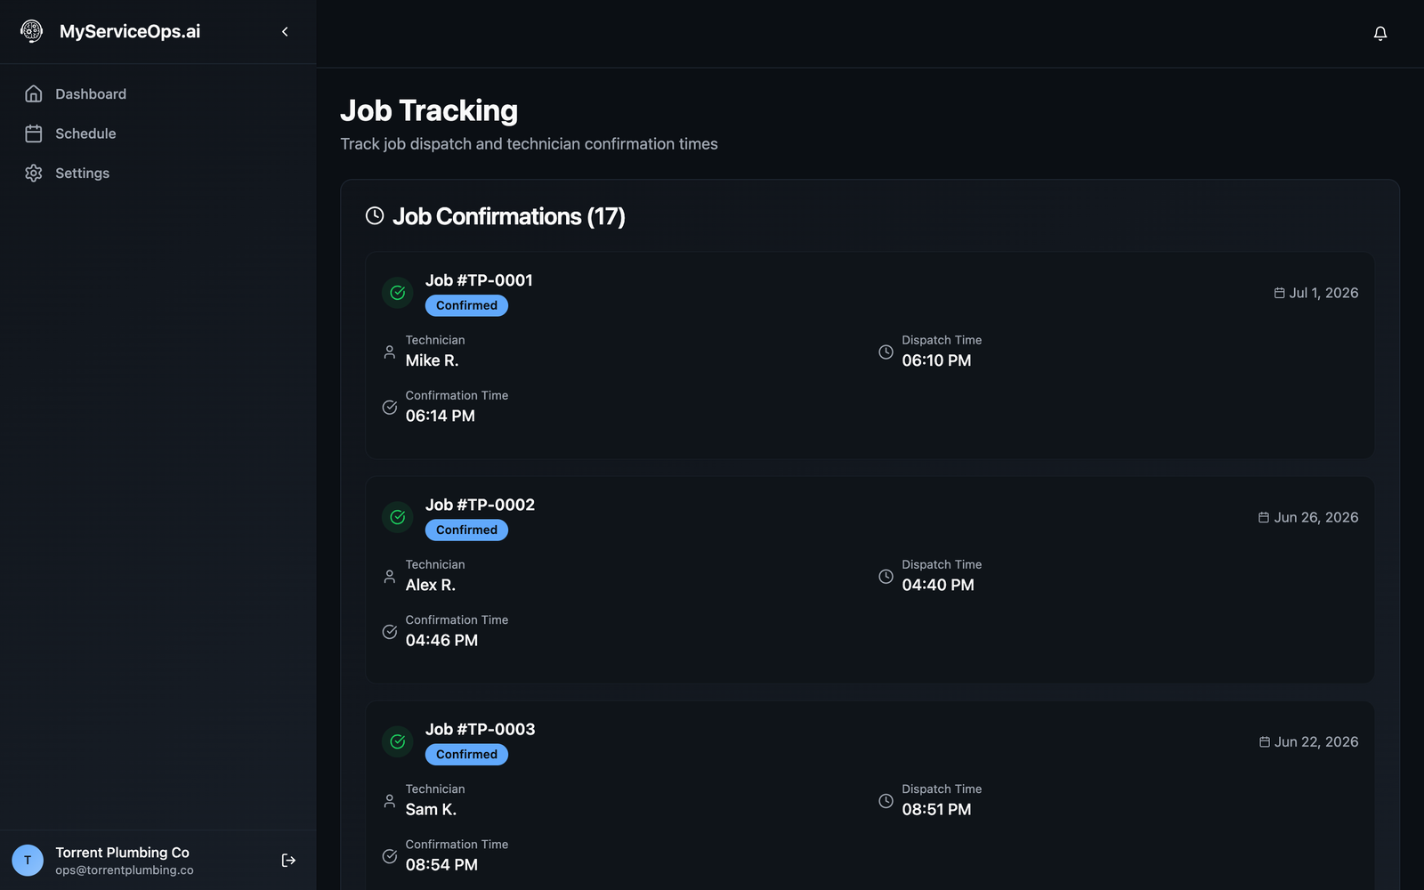This screenshot has height=890, width=1424.
Task: Click the MyServiceOps.ai logo icon
Action: coord(32,31)
